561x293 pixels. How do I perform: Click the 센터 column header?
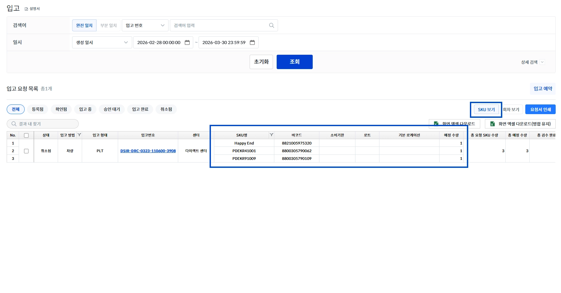click(196, 135)
